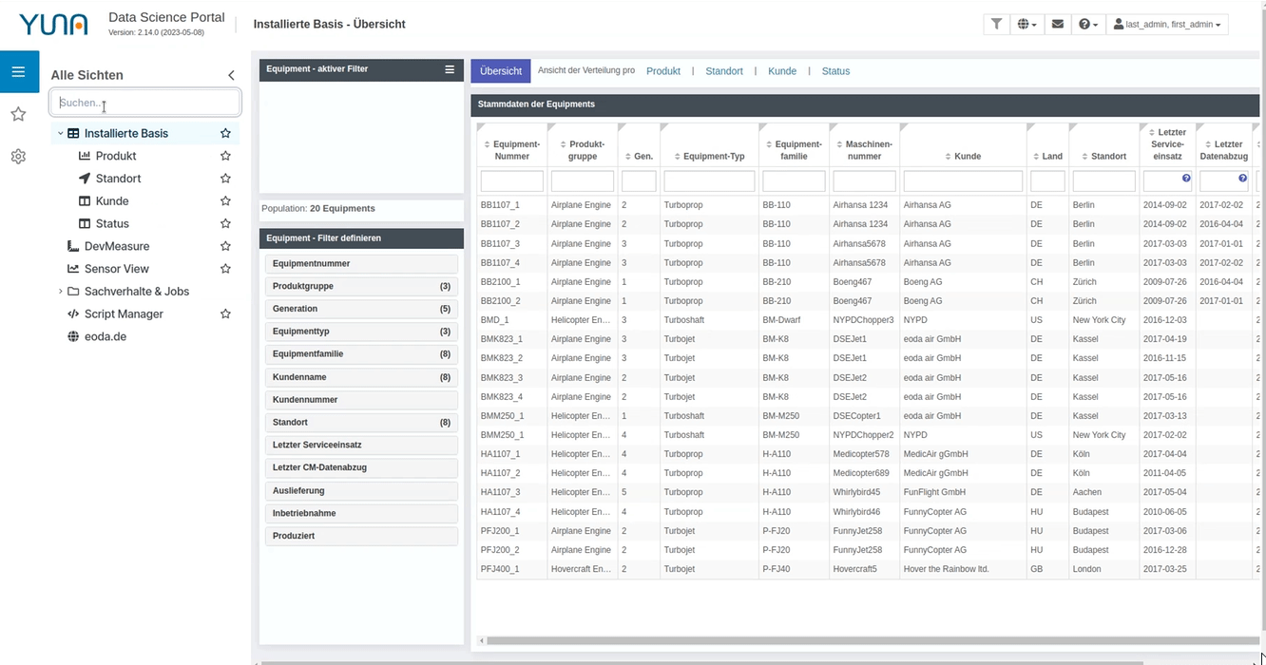Select Standort in the sidebar tree
Viewport: 1266px width, 665px height.
(x=118, y=179)
